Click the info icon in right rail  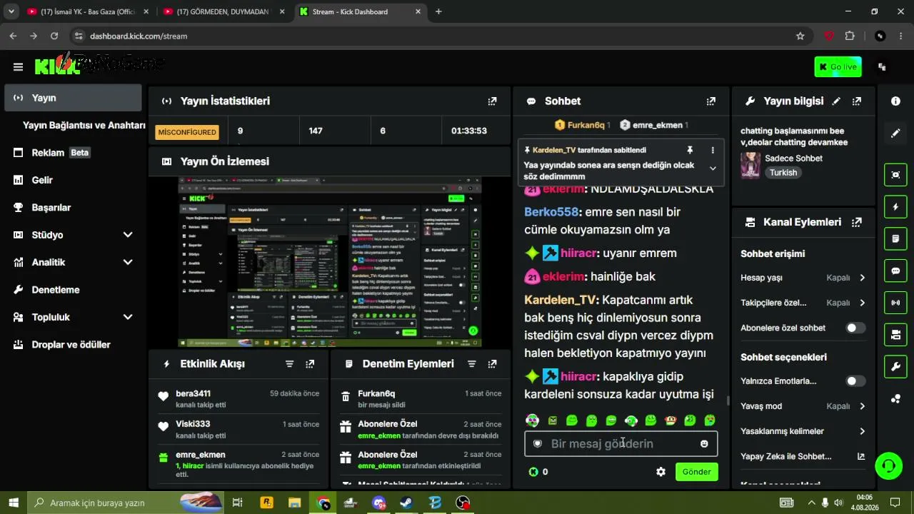pyautogui.click(x=895, y=101)
